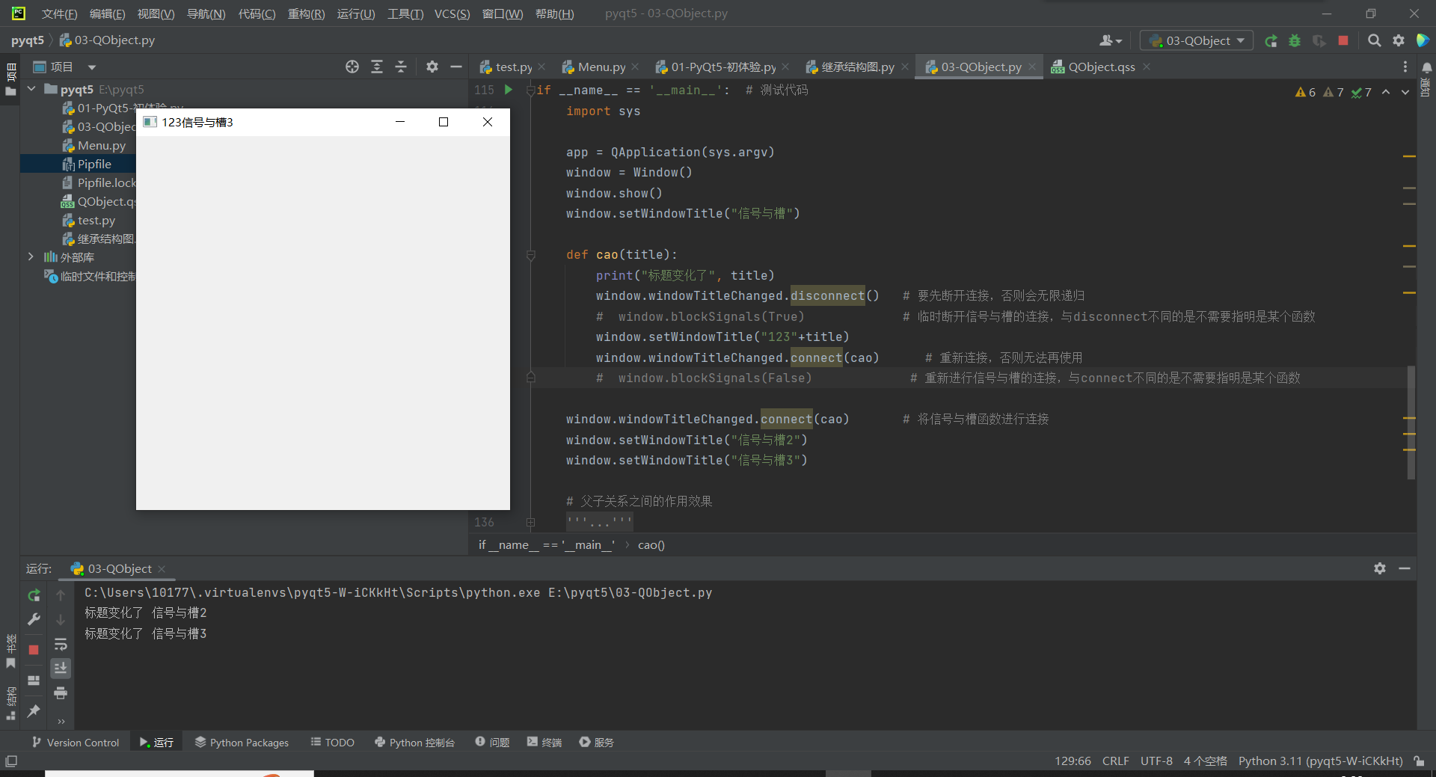
Task: Open the 终端 terminal tool window
Action: pyautogui.click(x=544, y=742)
